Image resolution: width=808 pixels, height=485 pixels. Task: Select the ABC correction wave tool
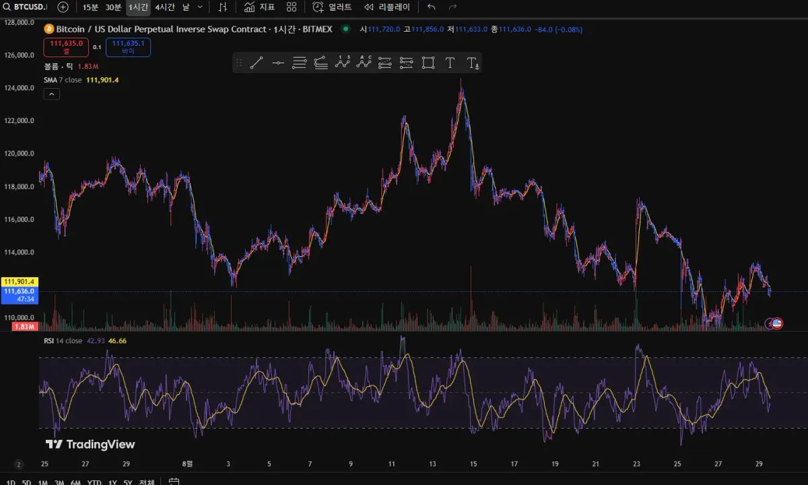[x=364, y=63]
